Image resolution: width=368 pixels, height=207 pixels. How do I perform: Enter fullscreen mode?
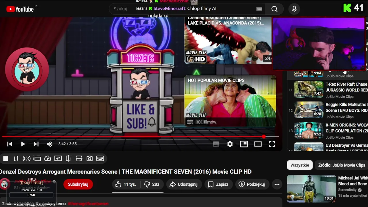tap(272, 144)
